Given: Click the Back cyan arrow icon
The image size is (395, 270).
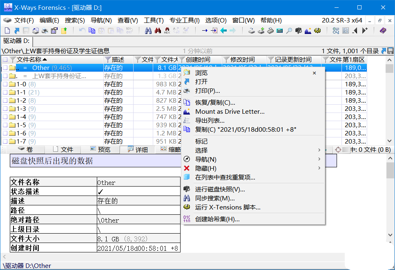Looking at the screenshot, I should point(223,31).
